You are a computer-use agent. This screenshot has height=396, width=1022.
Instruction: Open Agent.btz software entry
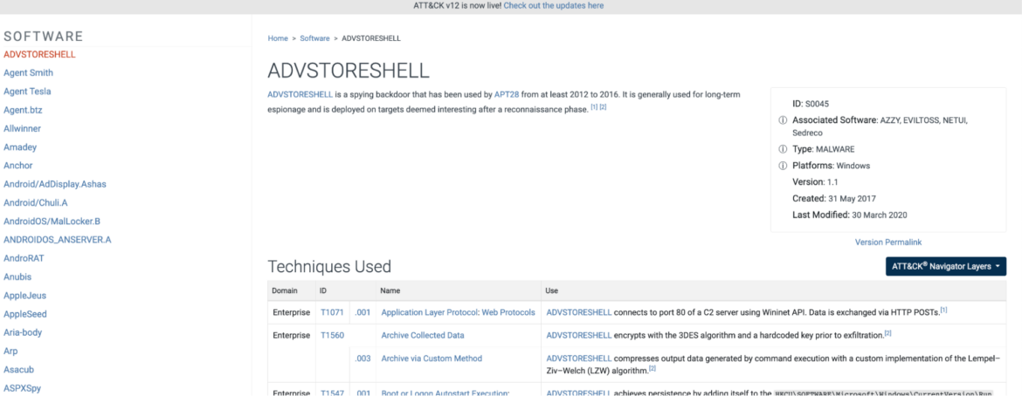[23, 110]
